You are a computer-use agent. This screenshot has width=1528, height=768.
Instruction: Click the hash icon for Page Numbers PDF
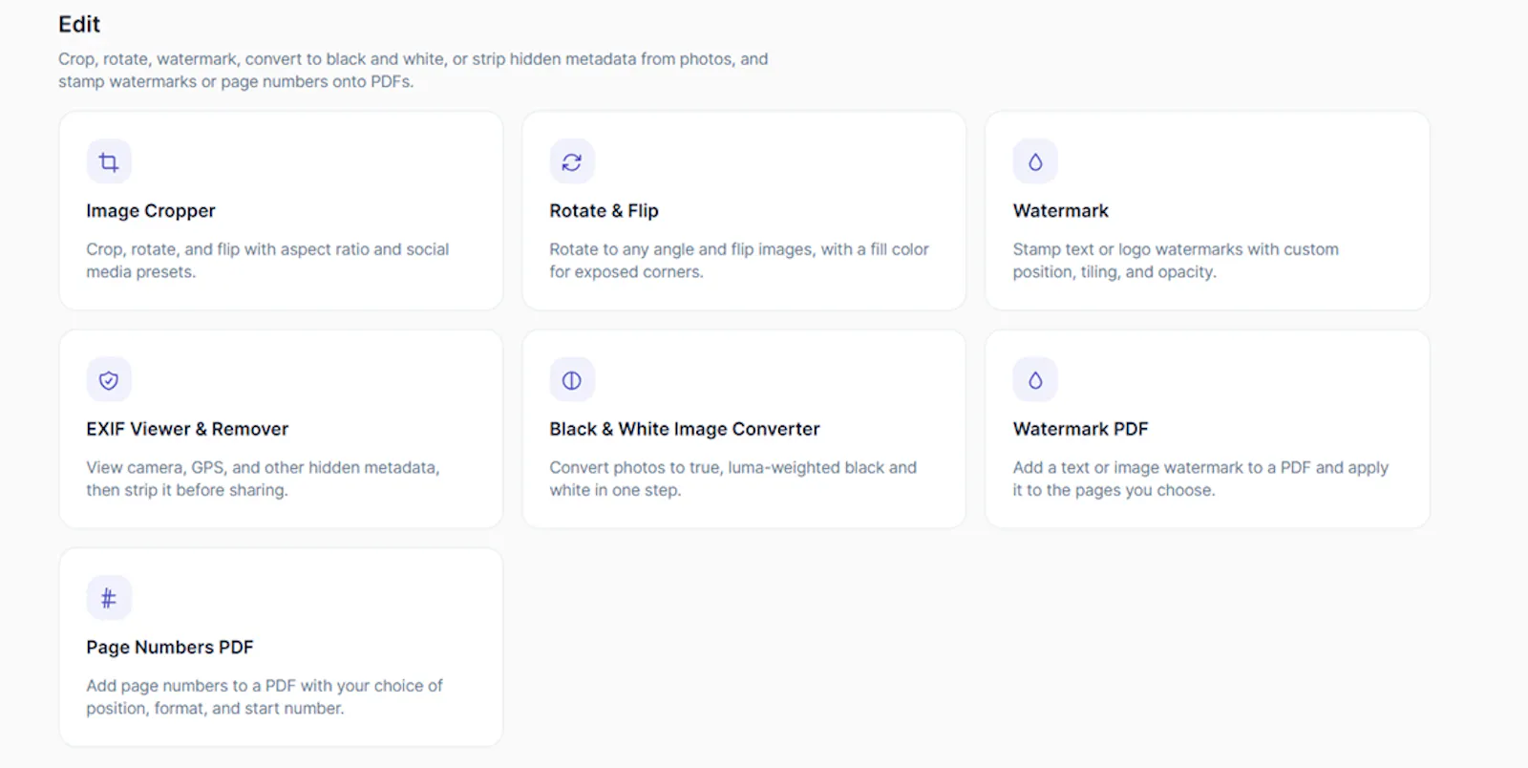[109, 598]
